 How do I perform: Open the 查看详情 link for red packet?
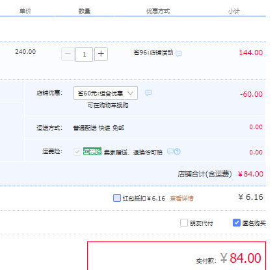coord(181,199)
